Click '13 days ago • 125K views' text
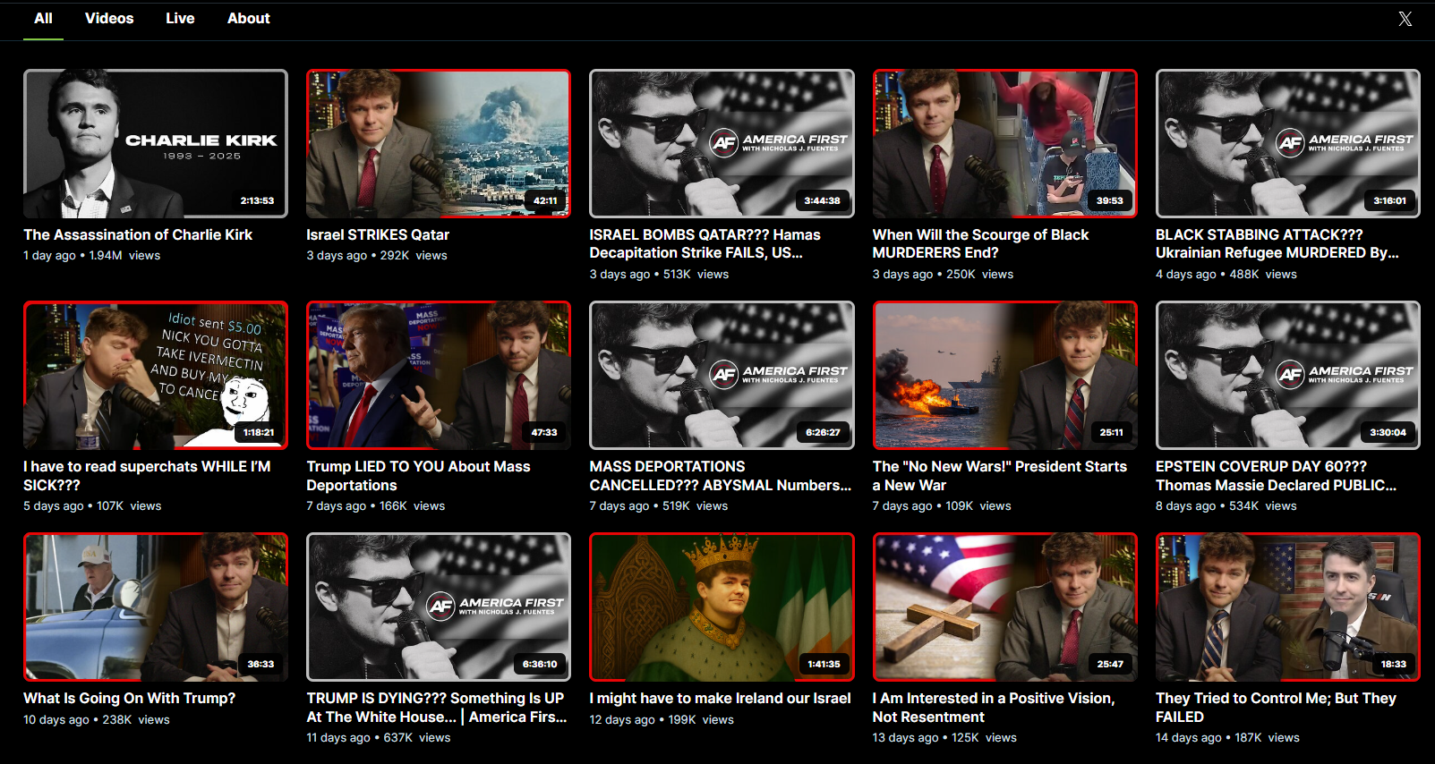The image size is (1435, 764). pos(944,738)
